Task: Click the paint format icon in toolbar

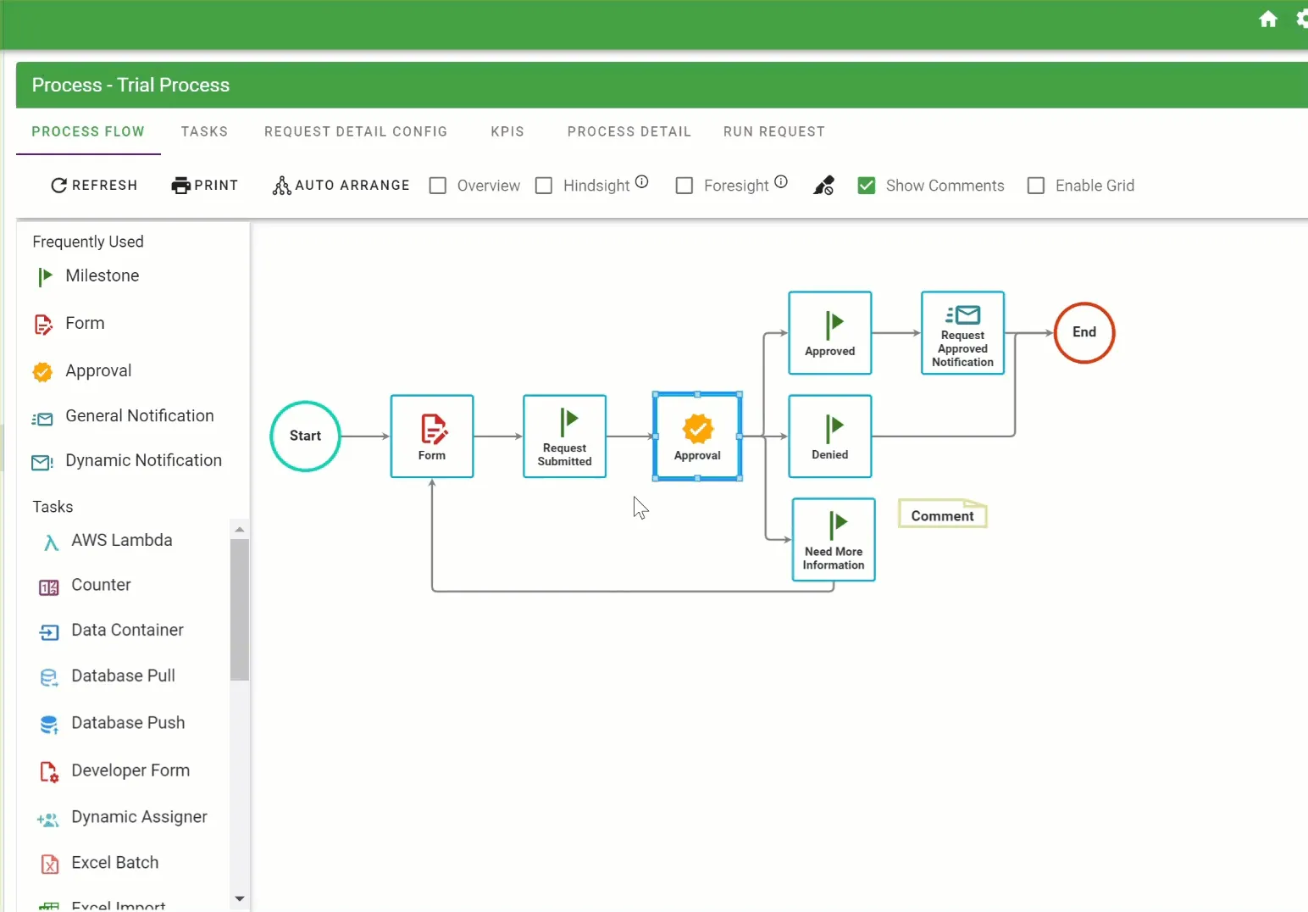Action: point(823,186)
